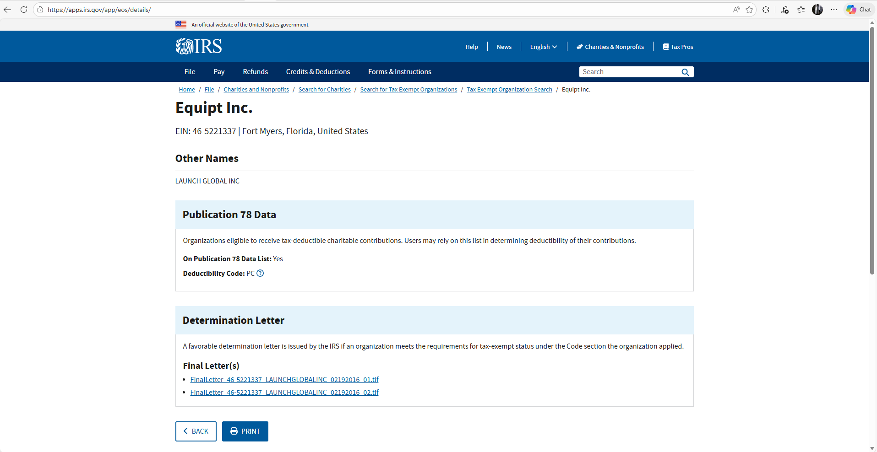This screenshot has height=452, width=877.
Task: Open Copilot Chat button
Action: click(x=859, y=10)
